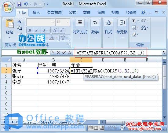Confirm formula with the checkmark

pos(64,53)
